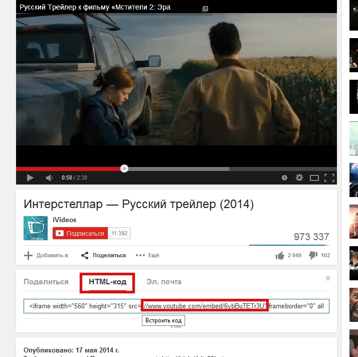Subscribe with the Подписаться button
Screen dimensions: 358x357
(80, 233)
